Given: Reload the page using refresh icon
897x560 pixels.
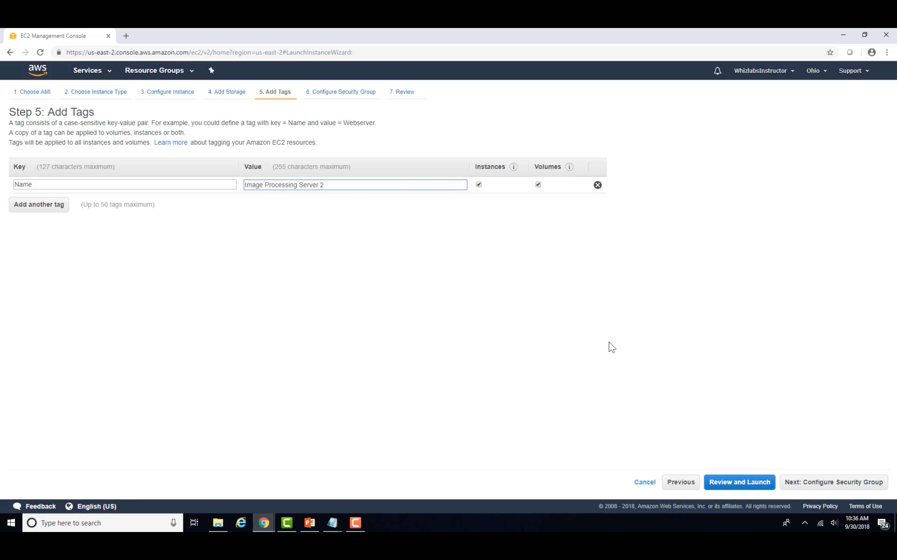Looking at the screenshot, I should (x=40, y=52).
